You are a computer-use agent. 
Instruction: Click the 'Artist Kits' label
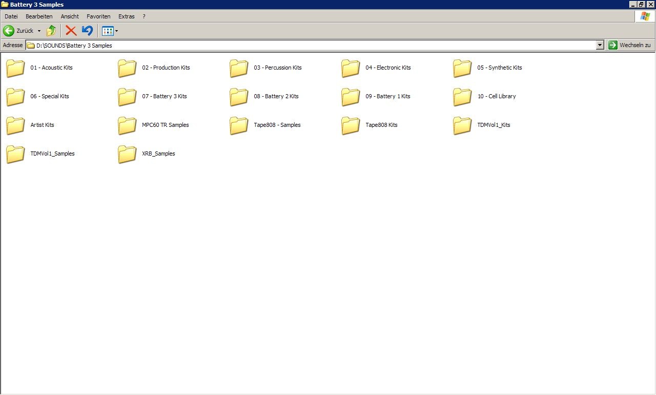pyautogui.click(x=42, y=125)
